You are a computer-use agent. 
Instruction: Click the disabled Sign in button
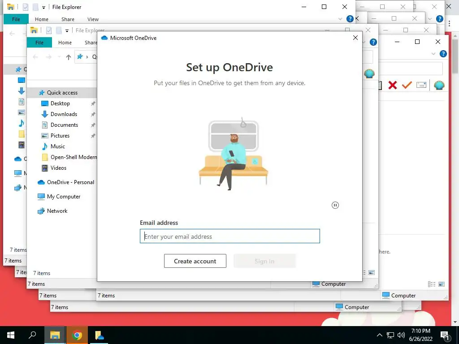click(x=264, y=261)
